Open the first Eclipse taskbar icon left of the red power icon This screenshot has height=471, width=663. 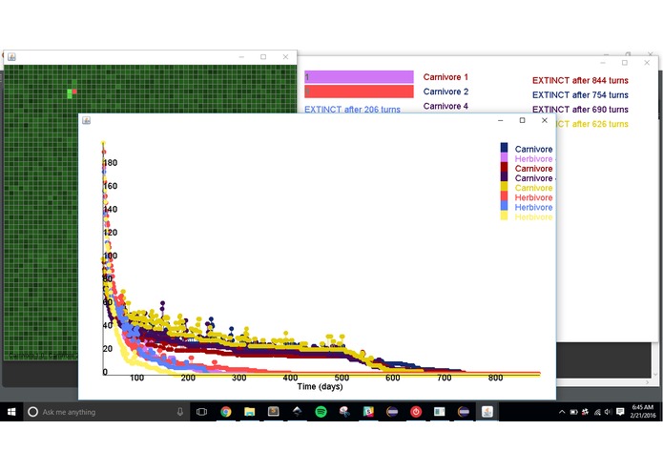coord(392,412)
